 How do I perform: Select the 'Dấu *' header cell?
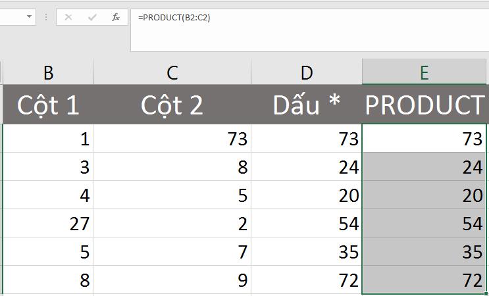[306, 105]
